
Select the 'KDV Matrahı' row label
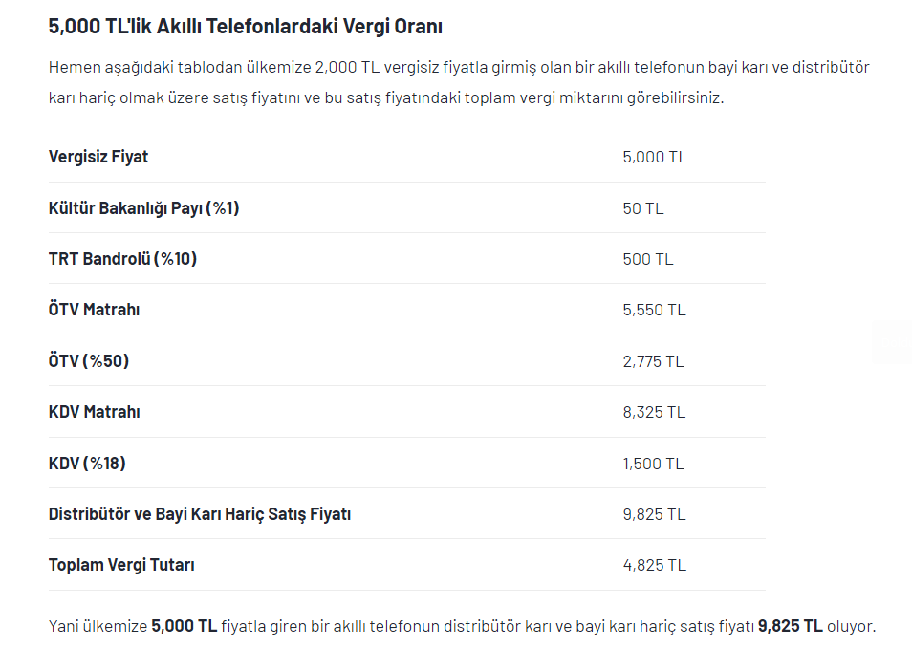(x=95, y=412)
